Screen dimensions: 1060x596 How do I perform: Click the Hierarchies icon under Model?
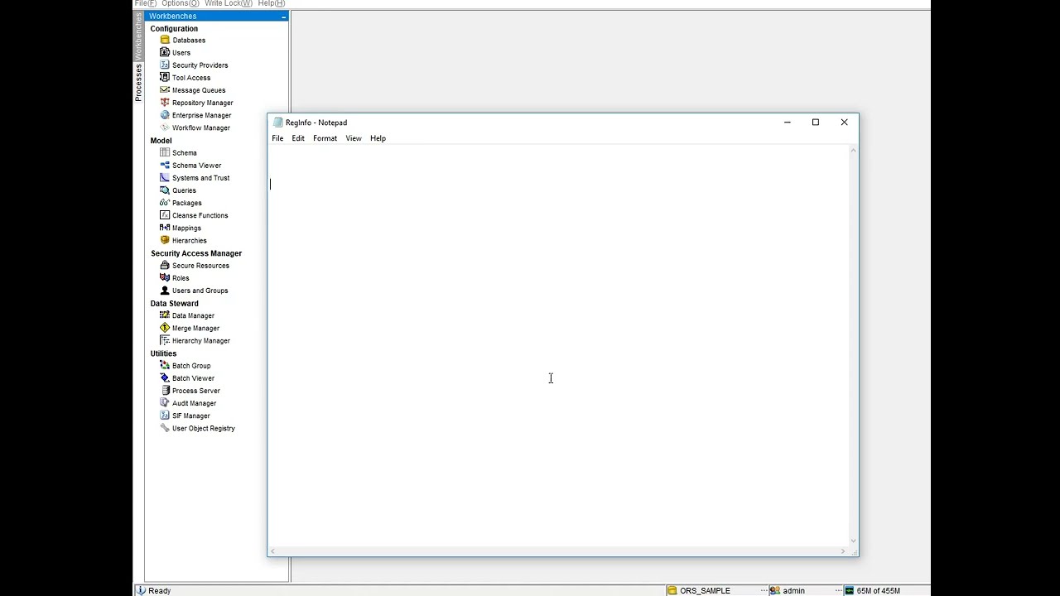click(165, 240)
